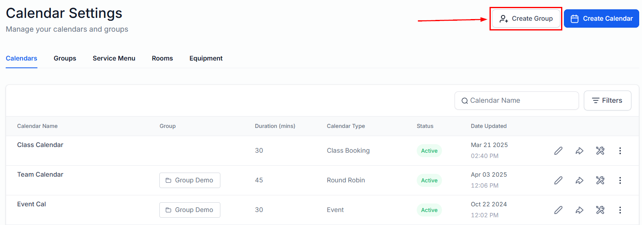Switch to the Groups tab
The image size is (642, 225).
click(x=65, y=58)
